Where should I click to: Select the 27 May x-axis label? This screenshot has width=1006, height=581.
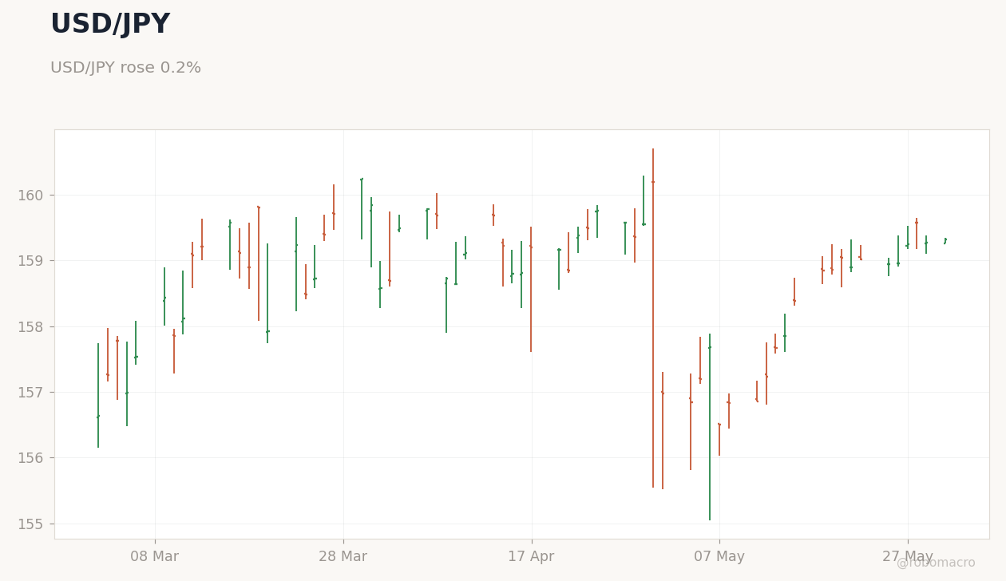pyautogui.click(x=908, y=557)
